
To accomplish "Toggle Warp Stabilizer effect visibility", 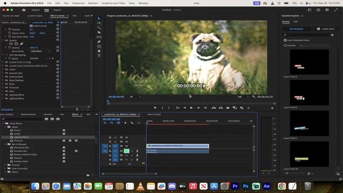I will [6, 80].
